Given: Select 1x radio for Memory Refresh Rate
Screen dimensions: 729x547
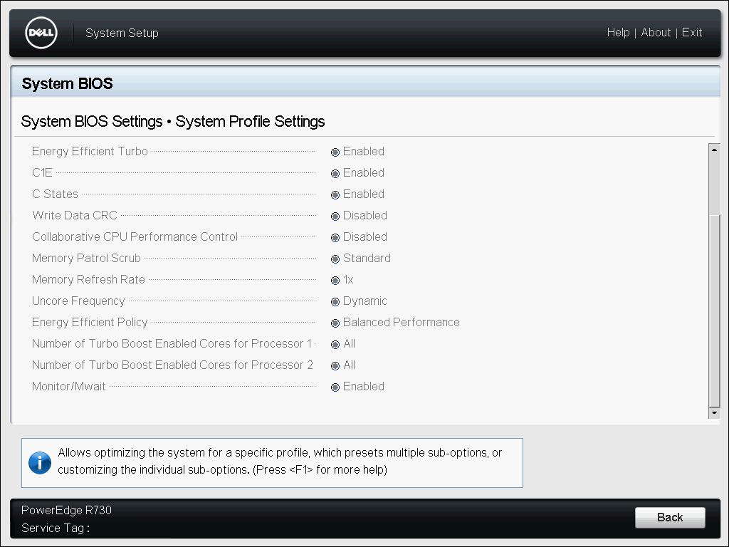Looking at the screenshot, I should tap(335, 281).
